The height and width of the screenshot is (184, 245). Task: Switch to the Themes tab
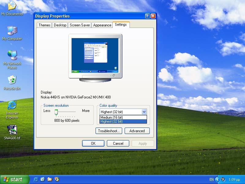click(x=44, y=25)
